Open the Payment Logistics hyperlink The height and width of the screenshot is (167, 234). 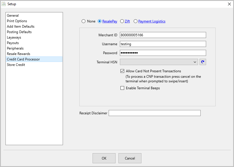coord(152,21)
